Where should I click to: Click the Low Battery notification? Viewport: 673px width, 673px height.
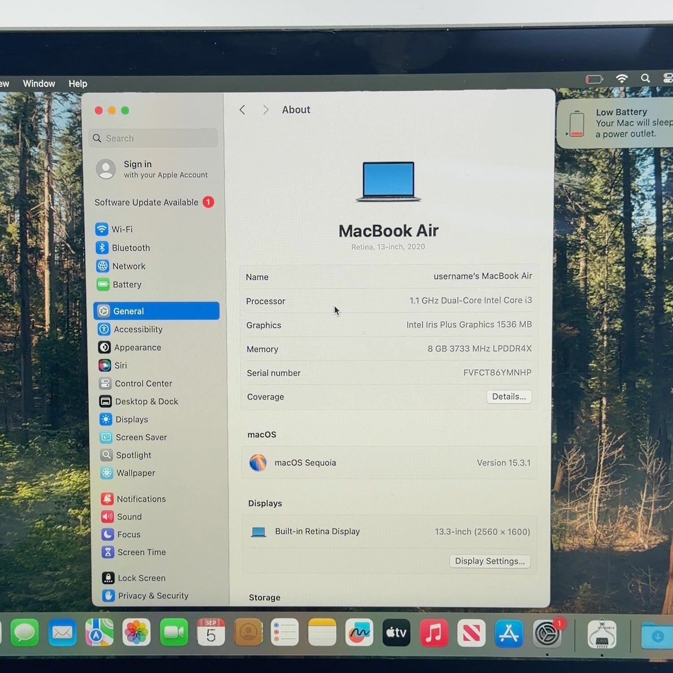click(x=615, y=123)
